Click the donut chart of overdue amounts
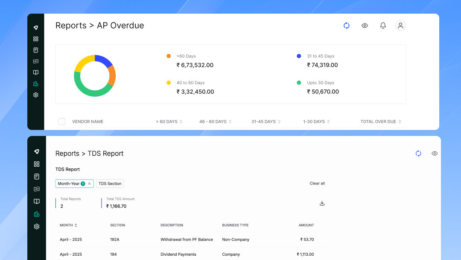Screen dimensions: 461x260 tap(95, 76)
